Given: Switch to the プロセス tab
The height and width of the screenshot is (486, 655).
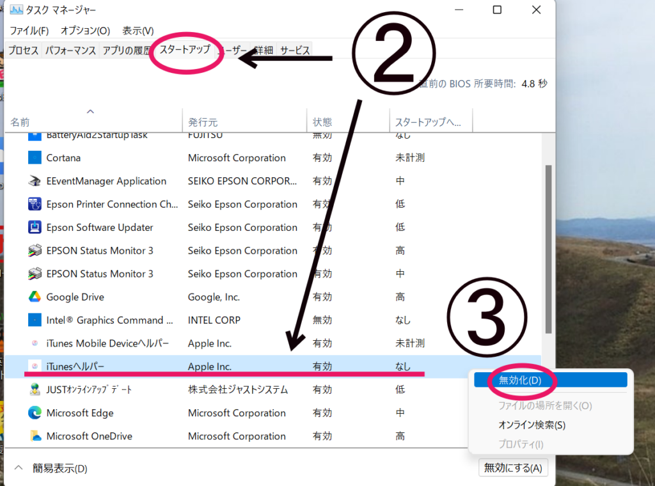Looking at the screenshot, I should 24,51.
